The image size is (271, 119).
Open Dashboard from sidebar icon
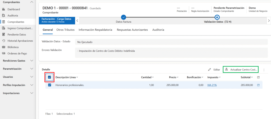[3, 9]
